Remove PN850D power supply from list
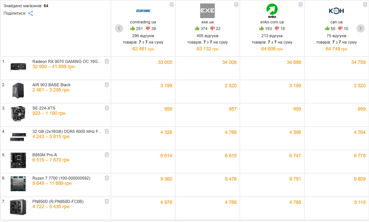 coord(107,201)
